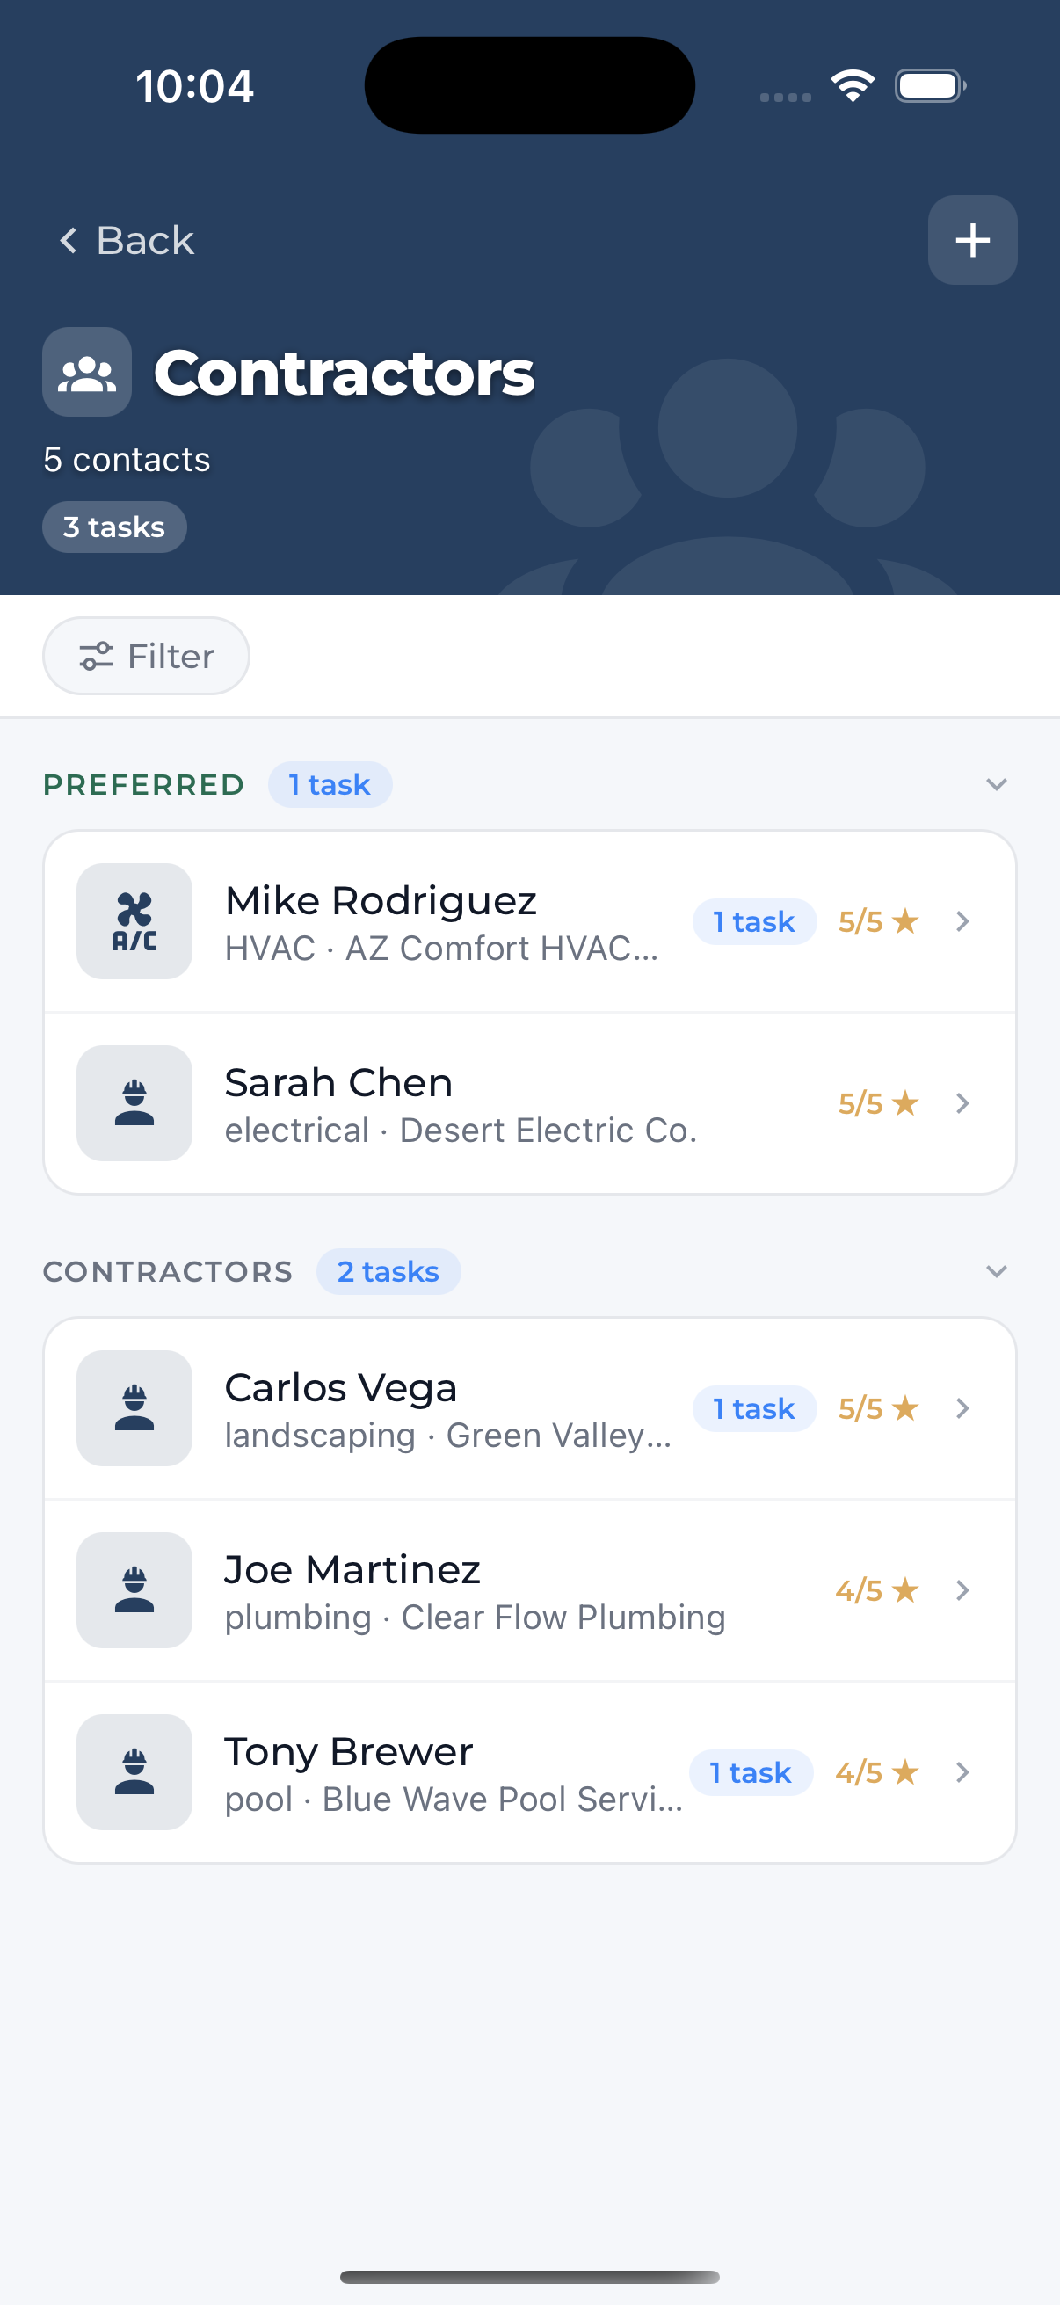Tap Contractors section's 2 tasks badge
Viewport: 1060px width, 2305px height.
click(x=388, y=1271)
